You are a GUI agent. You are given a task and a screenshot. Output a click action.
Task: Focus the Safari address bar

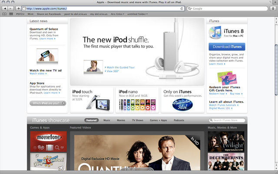[103, 9]
